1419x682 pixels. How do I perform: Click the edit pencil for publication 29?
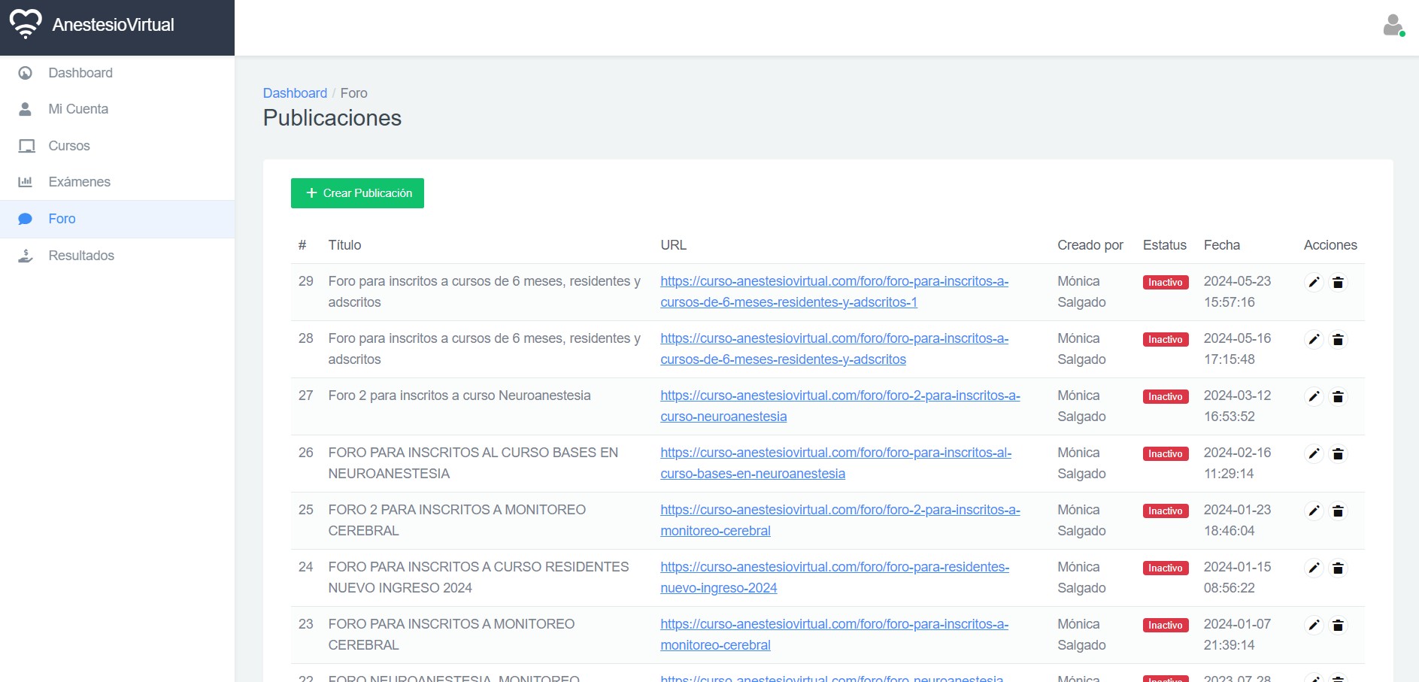pos(1314,283)
